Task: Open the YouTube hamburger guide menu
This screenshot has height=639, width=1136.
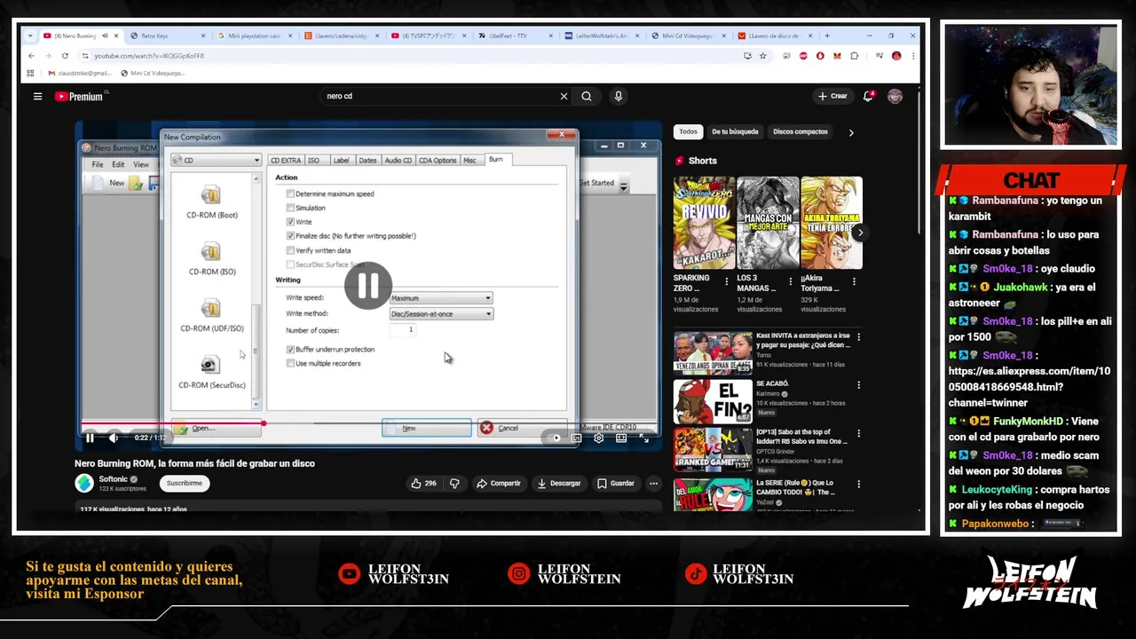Action: (x=37, y=96)
